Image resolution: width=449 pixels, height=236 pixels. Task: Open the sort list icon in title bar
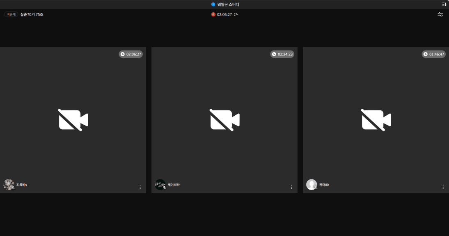[x=444, y=4]
